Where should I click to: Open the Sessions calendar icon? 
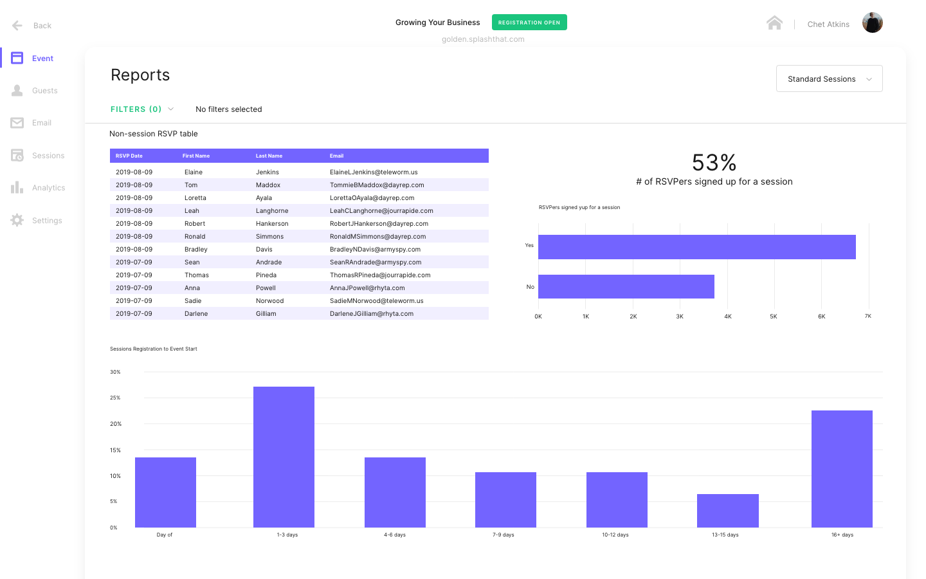point(17,156)
